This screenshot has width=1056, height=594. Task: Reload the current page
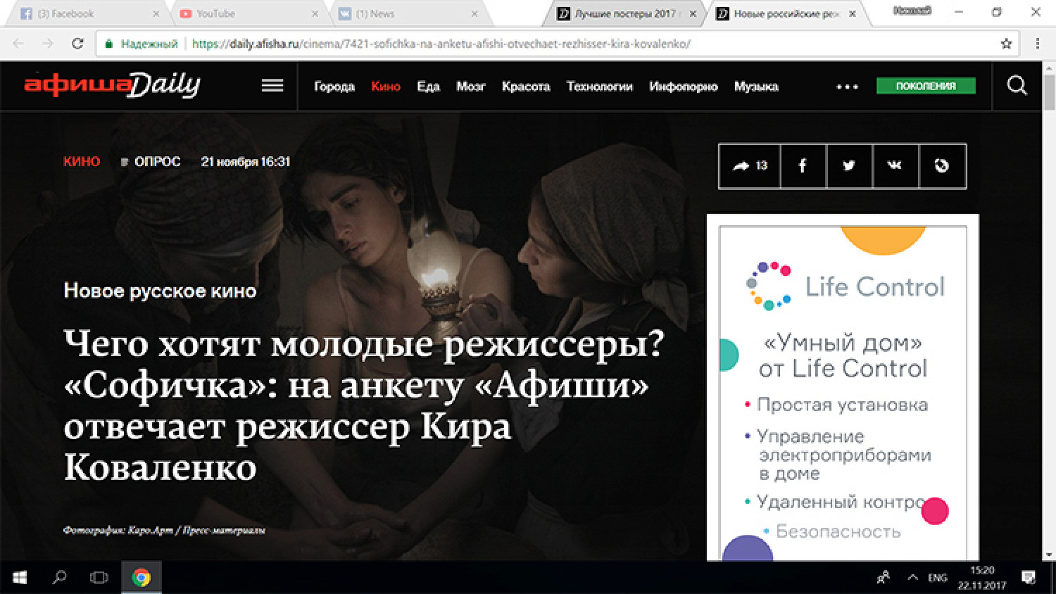[77, 44]
